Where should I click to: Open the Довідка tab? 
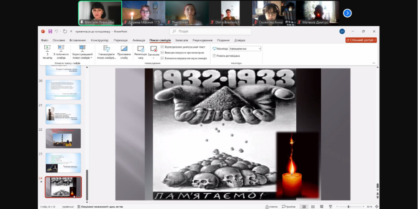[240, 40]
